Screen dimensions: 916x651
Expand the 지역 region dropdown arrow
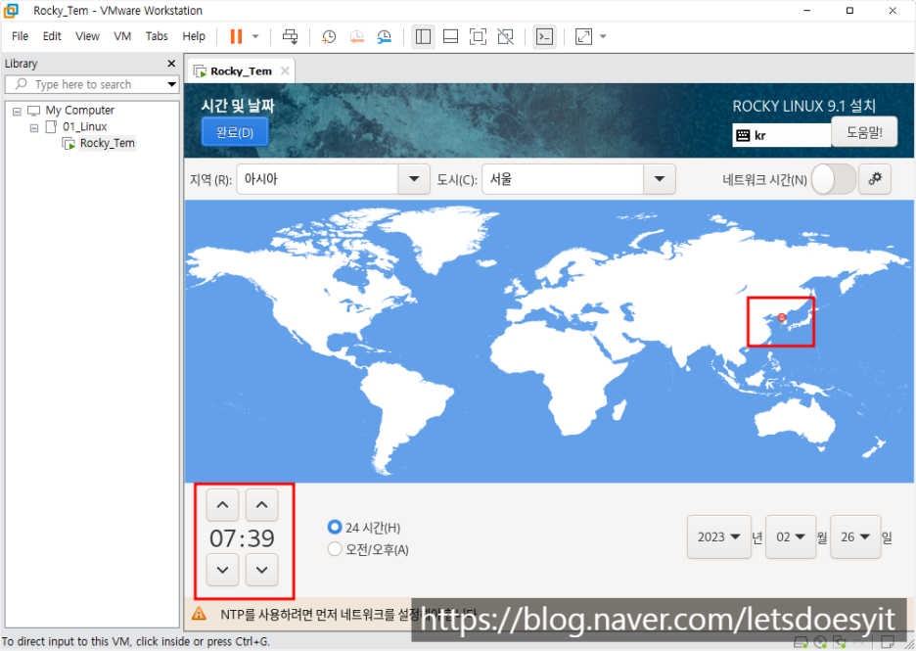pyautogui.click(x=414, y=179)
